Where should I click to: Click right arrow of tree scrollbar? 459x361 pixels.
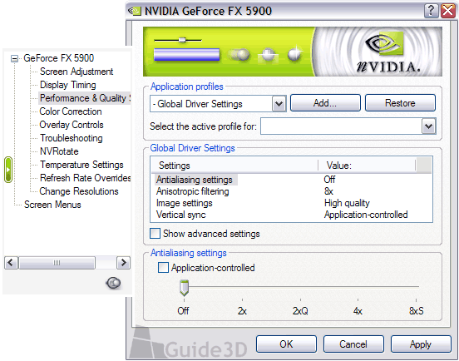124,263
